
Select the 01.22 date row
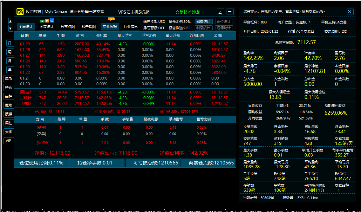point(125,73)
